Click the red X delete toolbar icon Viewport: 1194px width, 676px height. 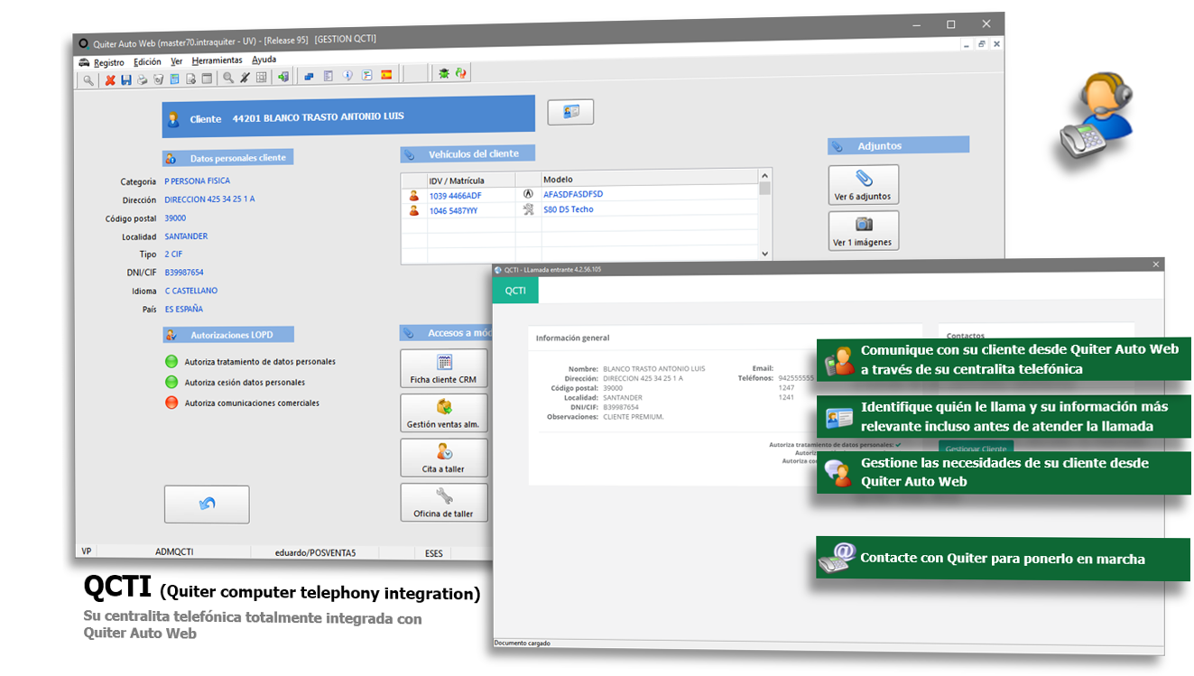pyautogui.click(x=110, y=79)
